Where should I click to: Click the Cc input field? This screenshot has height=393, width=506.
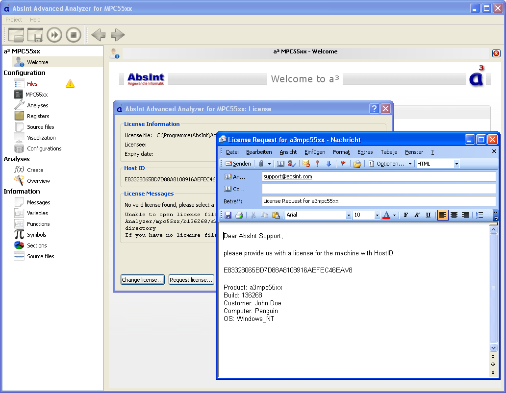click(379, 189)
